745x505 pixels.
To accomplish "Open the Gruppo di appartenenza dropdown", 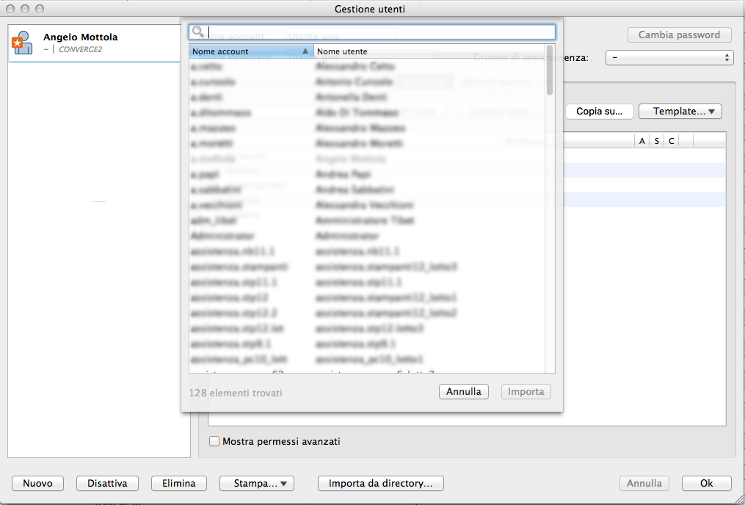I will (669, 57).
